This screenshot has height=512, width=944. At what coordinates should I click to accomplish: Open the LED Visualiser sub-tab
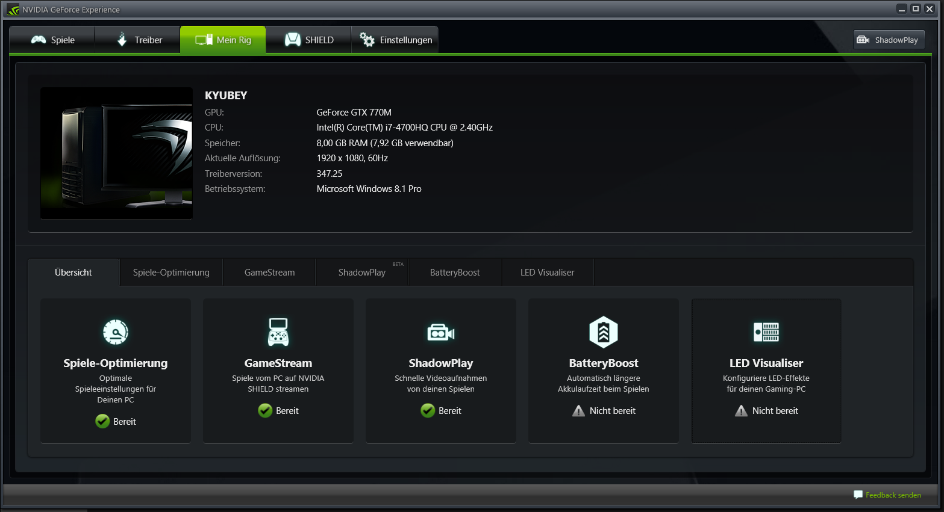tap(547, 273)
